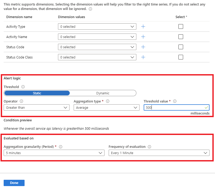The width and height of the screenshot is (215, 190).
Task: Show info for Frequency of evaluation
Action: pos(150,147)
